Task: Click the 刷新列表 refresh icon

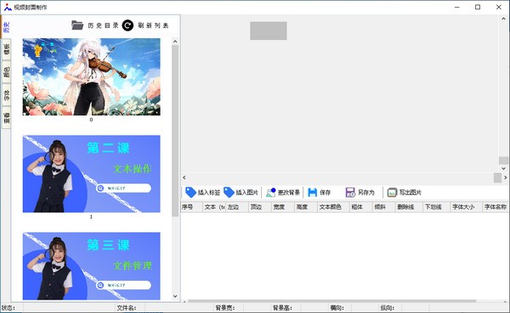Action: click(127, 25)
